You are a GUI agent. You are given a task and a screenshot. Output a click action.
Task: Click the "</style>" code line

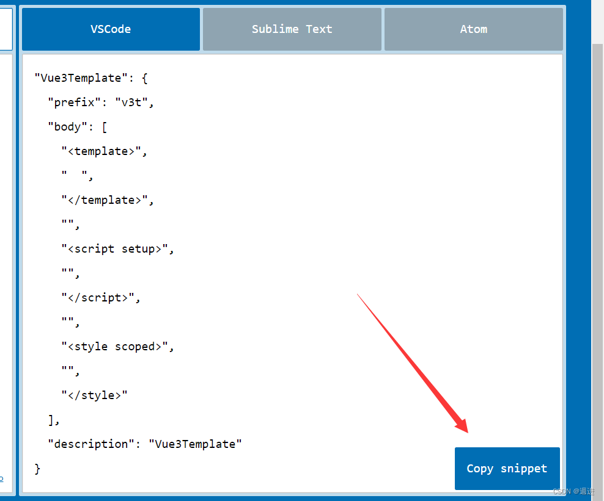(95, 395)
